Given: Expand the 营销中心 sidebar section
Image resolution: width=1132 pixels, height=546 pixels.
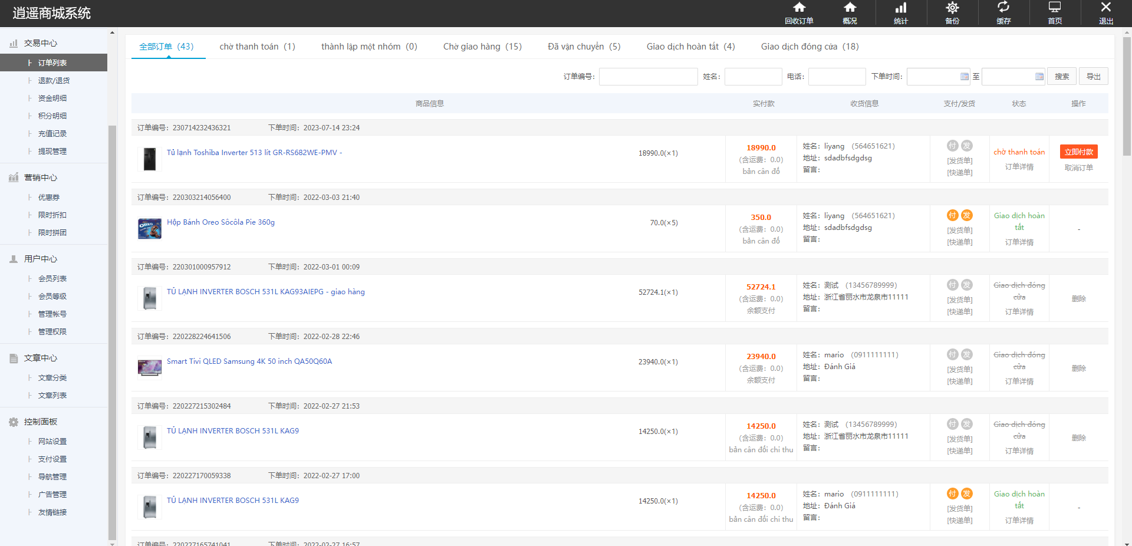Looking at the screenshot, I should point(41,177).
